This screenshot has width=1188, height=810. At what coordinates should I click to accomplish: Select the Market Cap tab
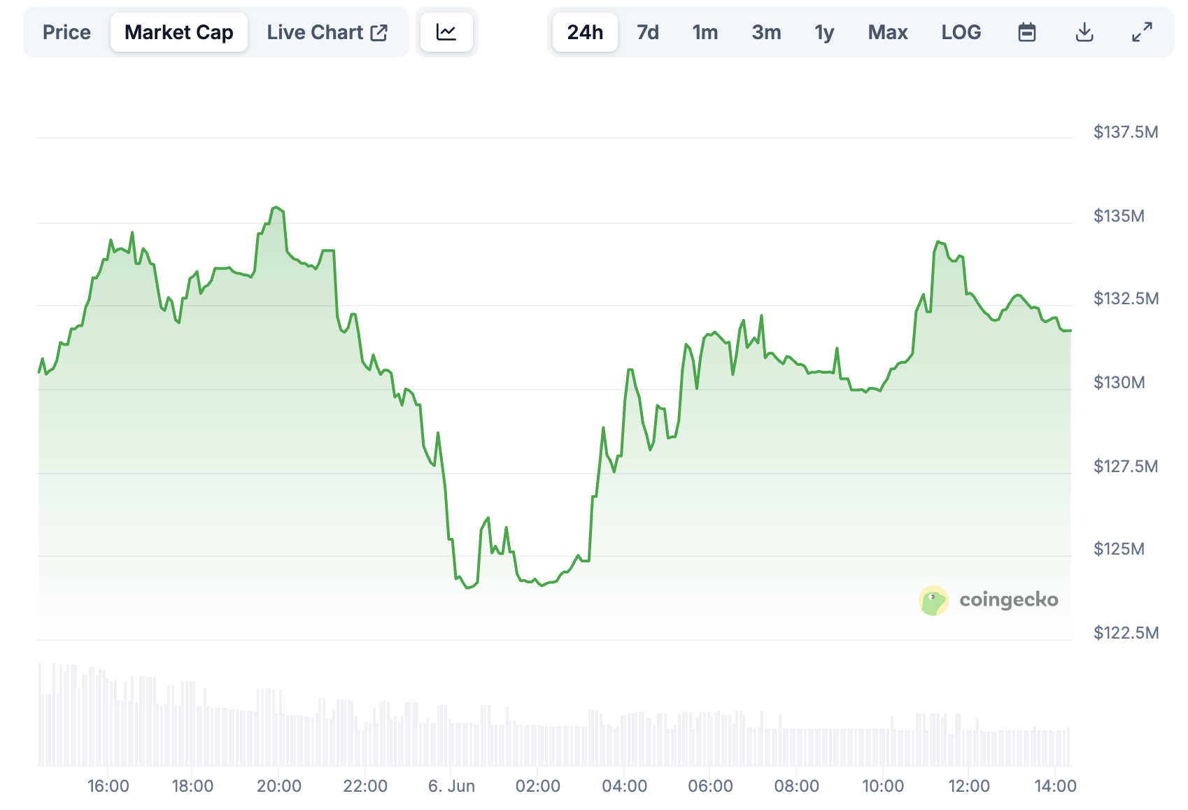pos(178,32)
